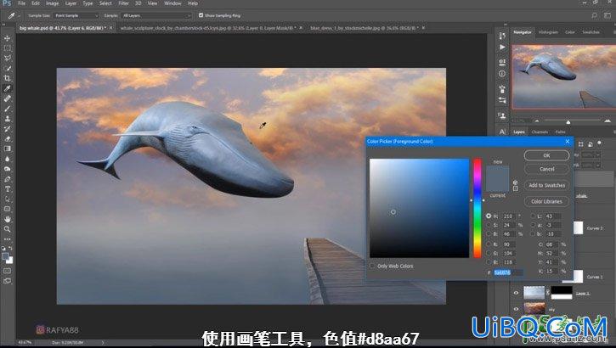The height and width of the screenshot is (348, 616).
Task: Open the Info panel icon
Action: (502, 74)
